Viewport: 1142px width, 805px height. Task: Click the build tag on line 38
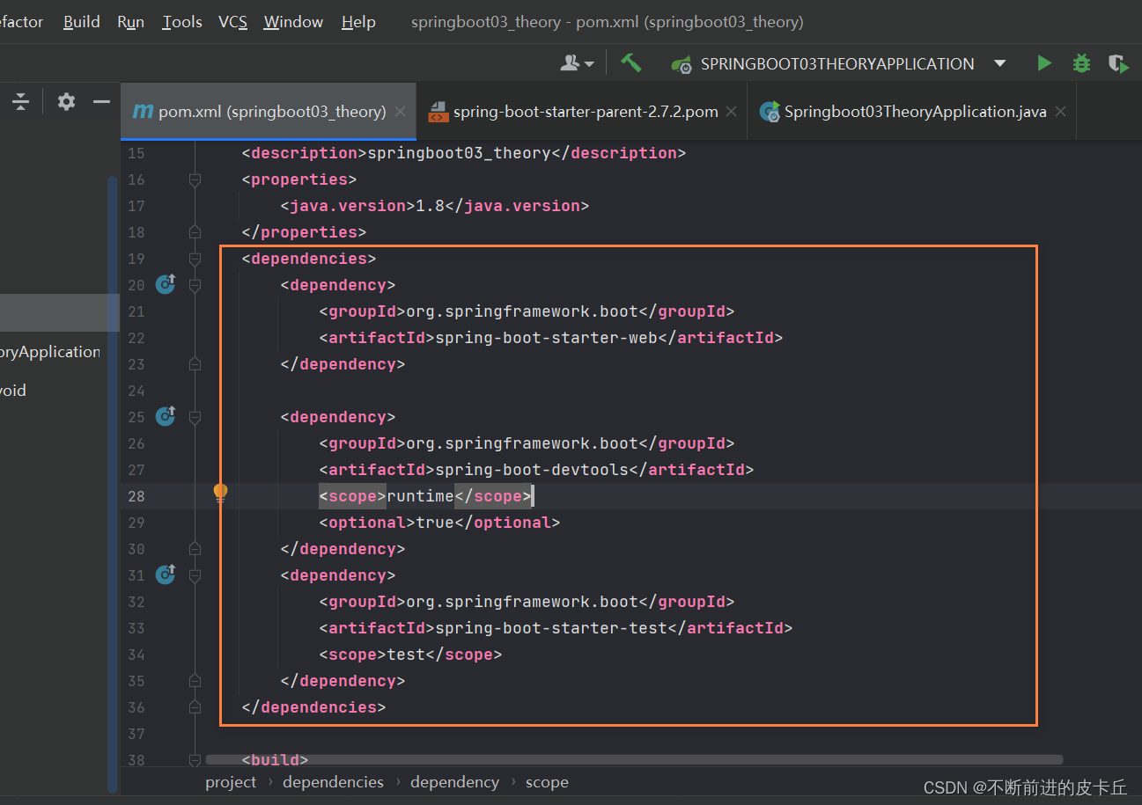[x=275, y=759]
